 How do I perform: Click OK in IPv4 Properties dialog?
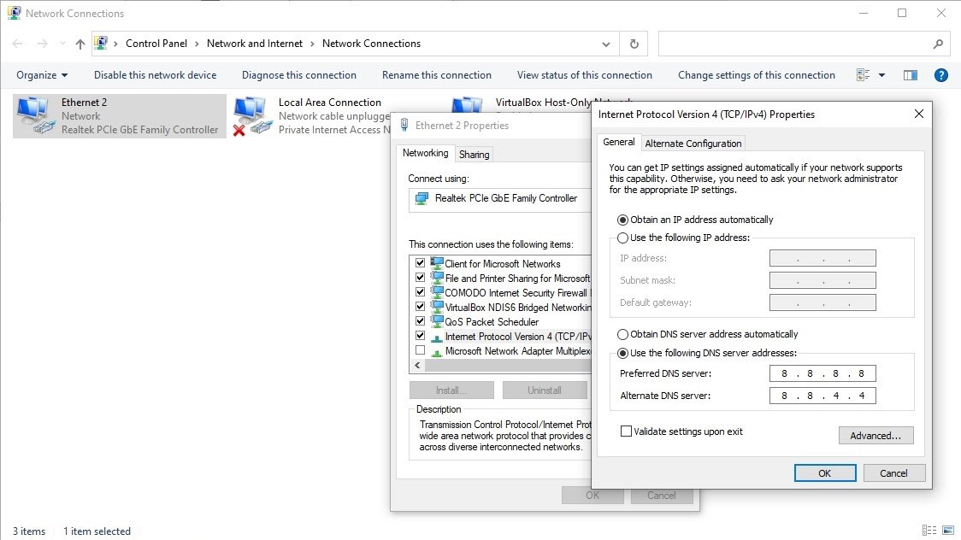[x=825, y=472]
